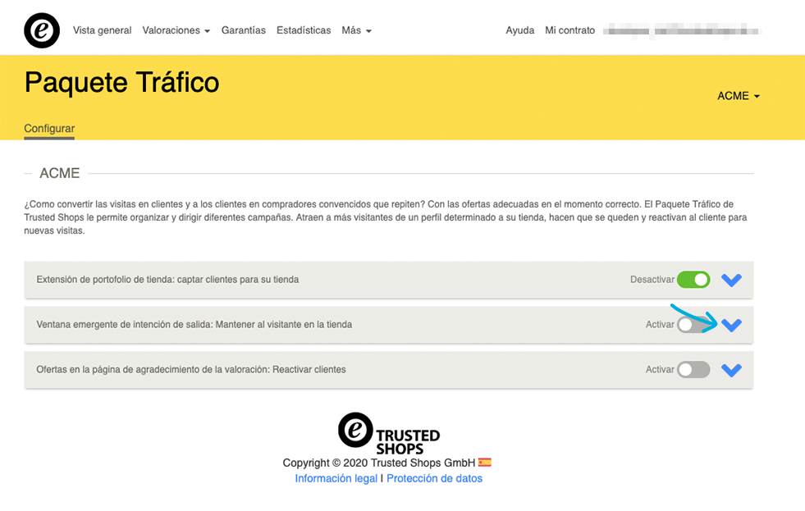
Task: Click the 'ACME' section heading
Action: pyautogui.click(x=60, y=173)
